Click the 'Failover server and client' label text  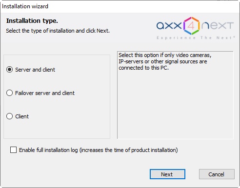pos(45,93)
